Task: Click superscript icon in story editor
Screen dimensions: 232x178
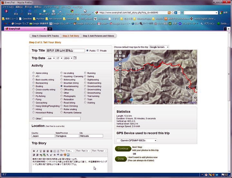Action: pos(51,155)
